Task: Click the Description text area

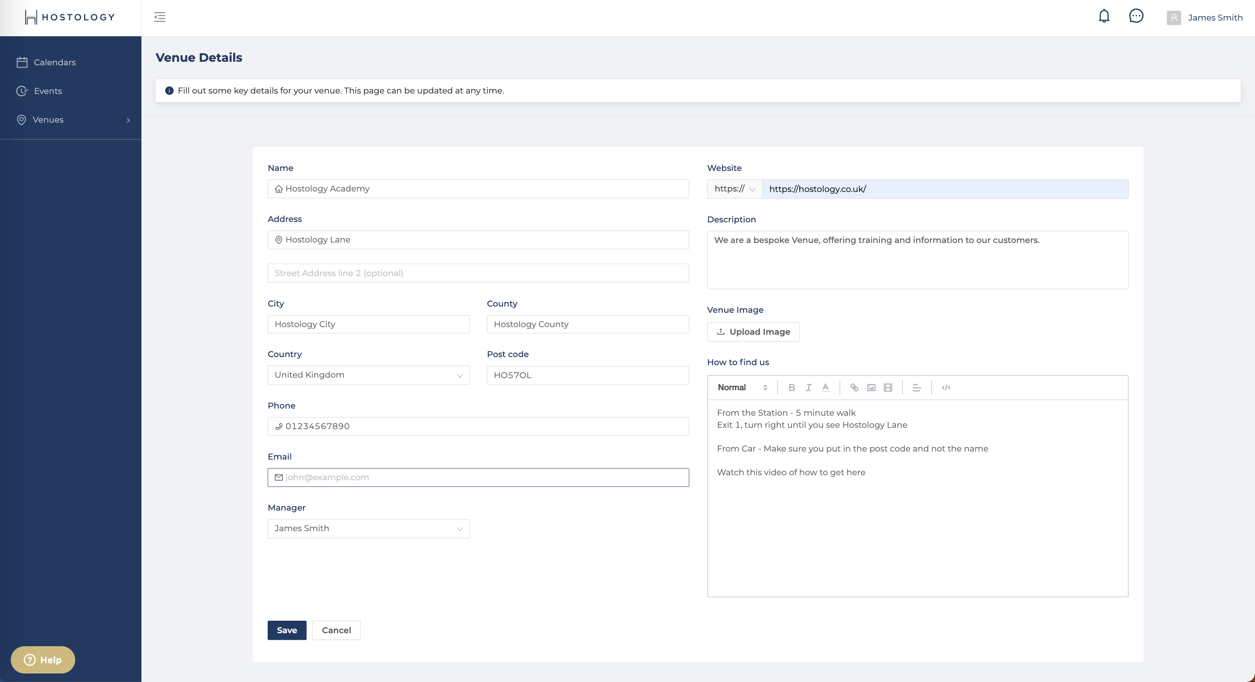Action: tap(918, 260)
